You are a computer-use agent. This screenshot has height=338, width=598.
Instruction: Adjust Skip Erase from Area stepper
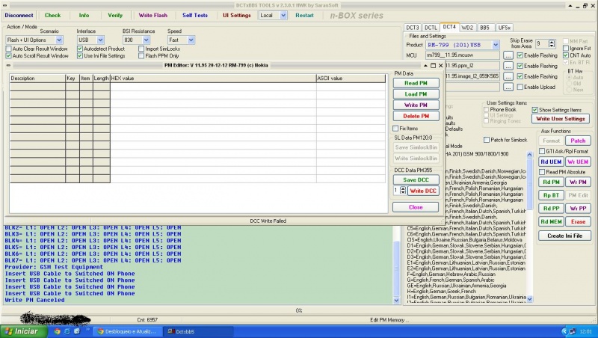pyautogui.click(x=552, y=44)
